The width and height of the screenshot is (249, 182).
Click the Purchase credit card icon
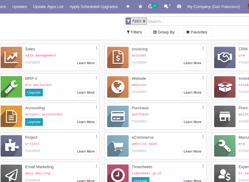click(118, 116)
